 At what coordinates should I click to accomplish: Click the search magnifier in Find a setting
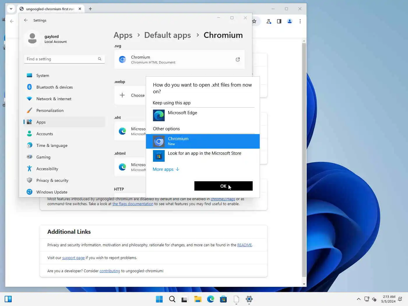pyautogui.click(x=100, y=59)
